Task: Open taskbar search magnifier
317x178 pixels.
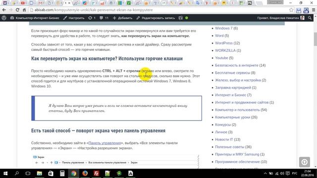Action: click(x=17, y=174)
